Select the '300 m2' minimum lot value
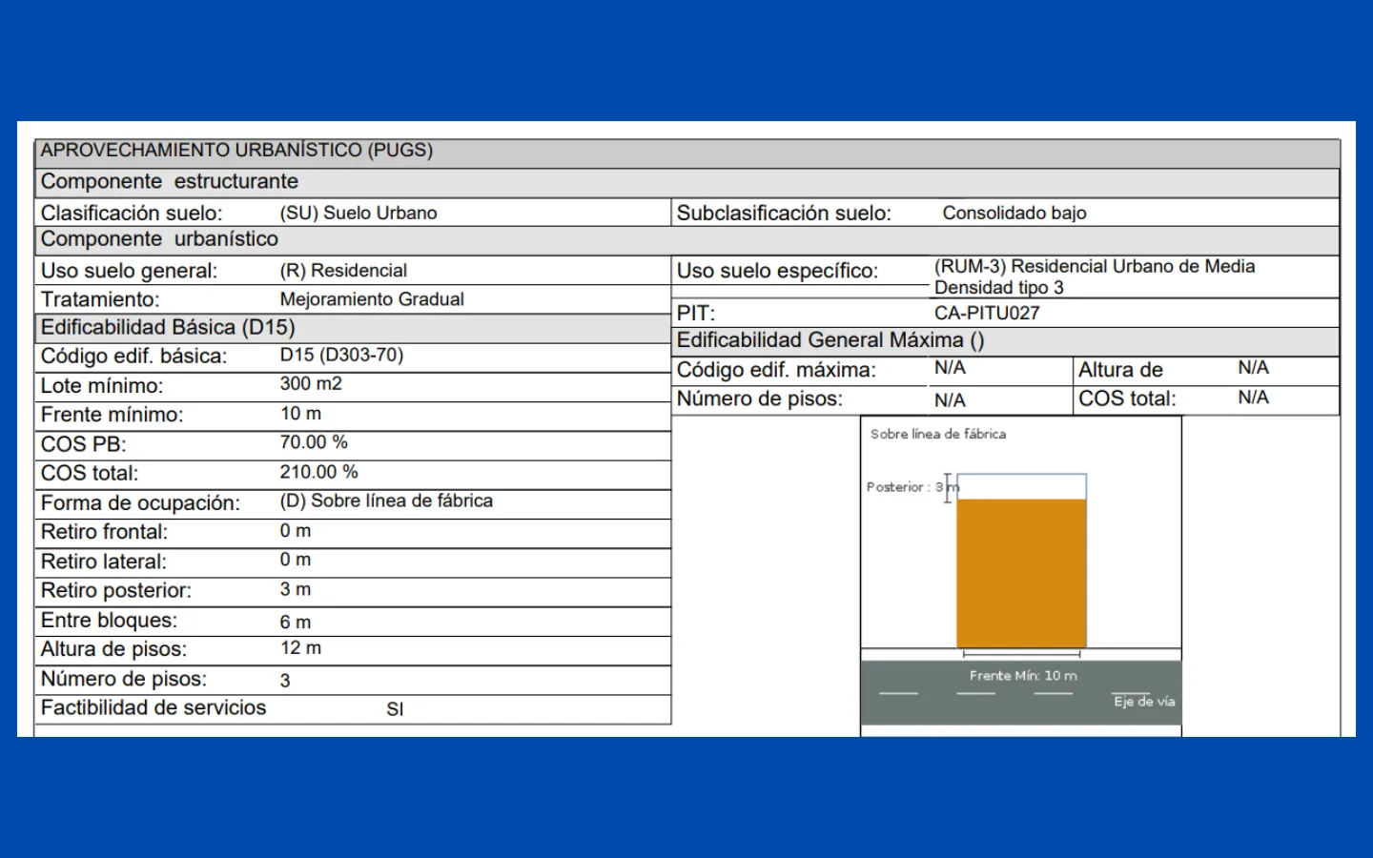The width and height of the screenshot is (1373, 858). tap(311, 383)
